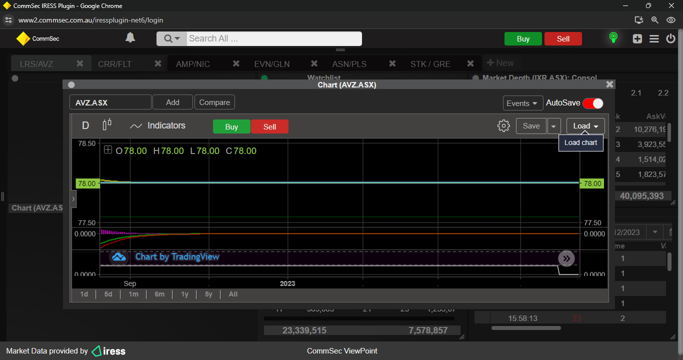Open the hamburger menu icon
The image size is (683, 360).
[x=654, y=38]
